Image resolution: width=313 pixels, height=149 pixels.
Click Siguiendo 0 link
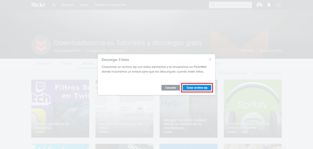[x=118, y=51]
